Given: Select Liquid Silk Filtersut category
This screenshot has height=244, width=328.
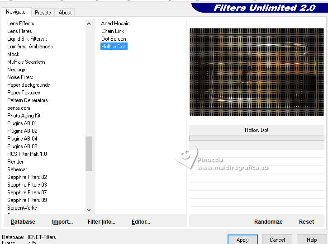Looking at the screenshot, I should 27,39.
